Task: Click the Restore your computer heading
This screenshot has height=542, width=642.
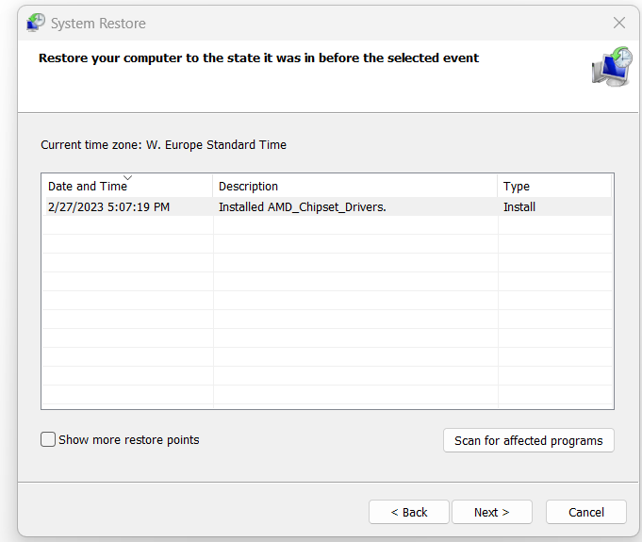Action: point(258,58)
